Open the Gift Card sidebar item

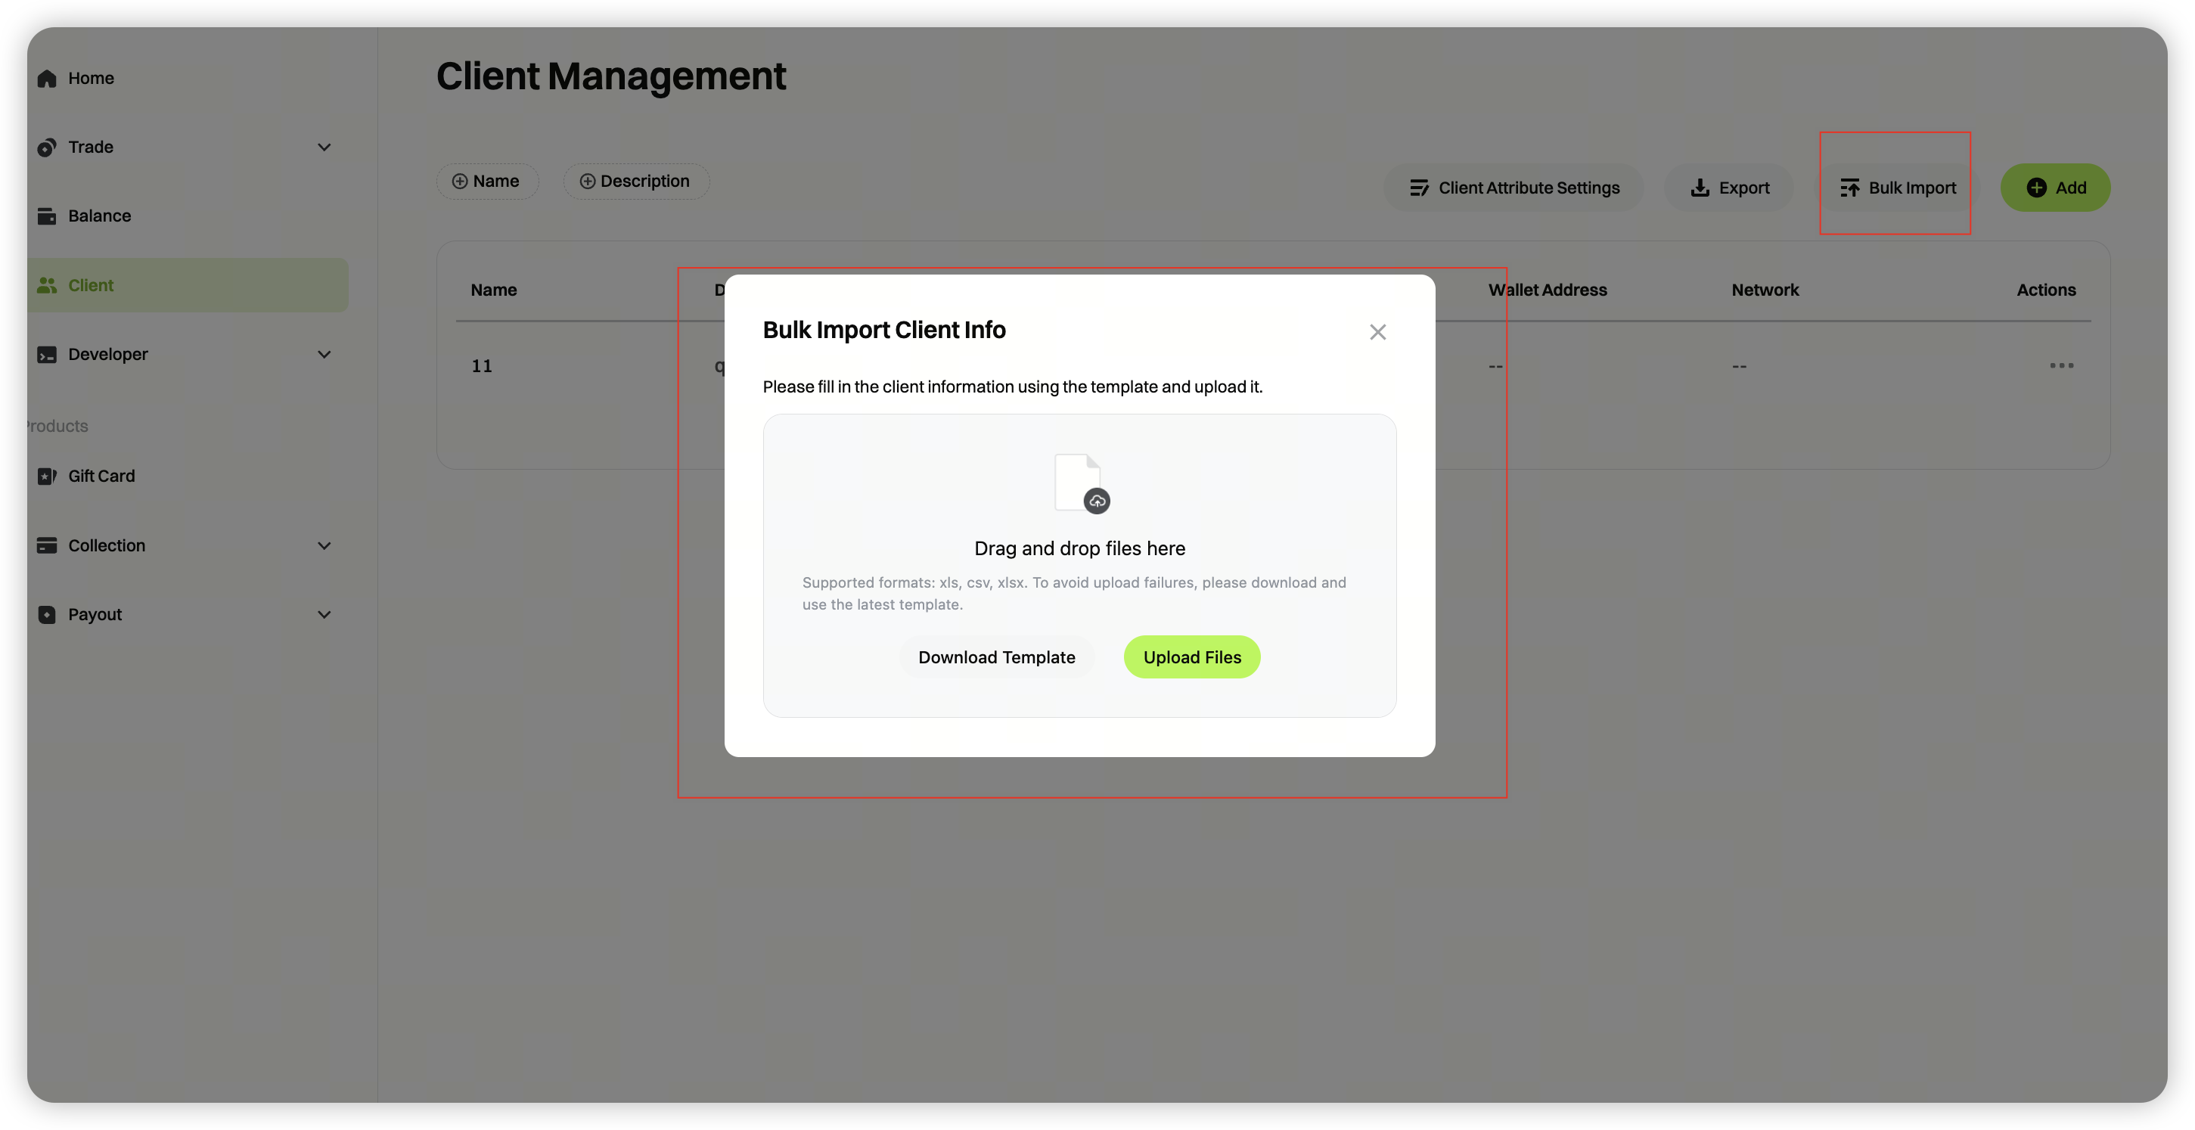pyautogui.click(x=101, y=476)
